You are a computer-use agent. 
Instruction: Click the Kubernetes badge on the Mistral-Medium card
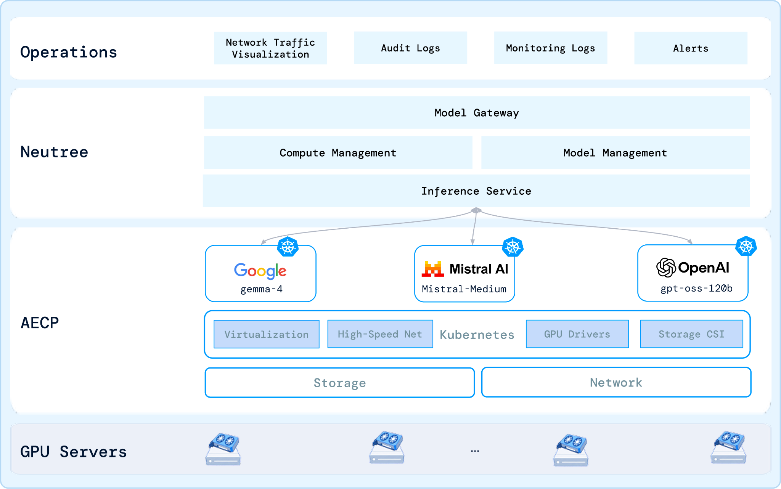[513, 247]
